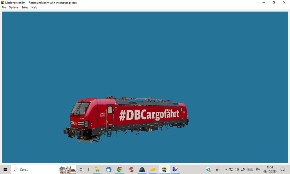Open the pen workspace tray icon
Image resolution: width=290 pixels, height=174 pixels.
(243, 169)
